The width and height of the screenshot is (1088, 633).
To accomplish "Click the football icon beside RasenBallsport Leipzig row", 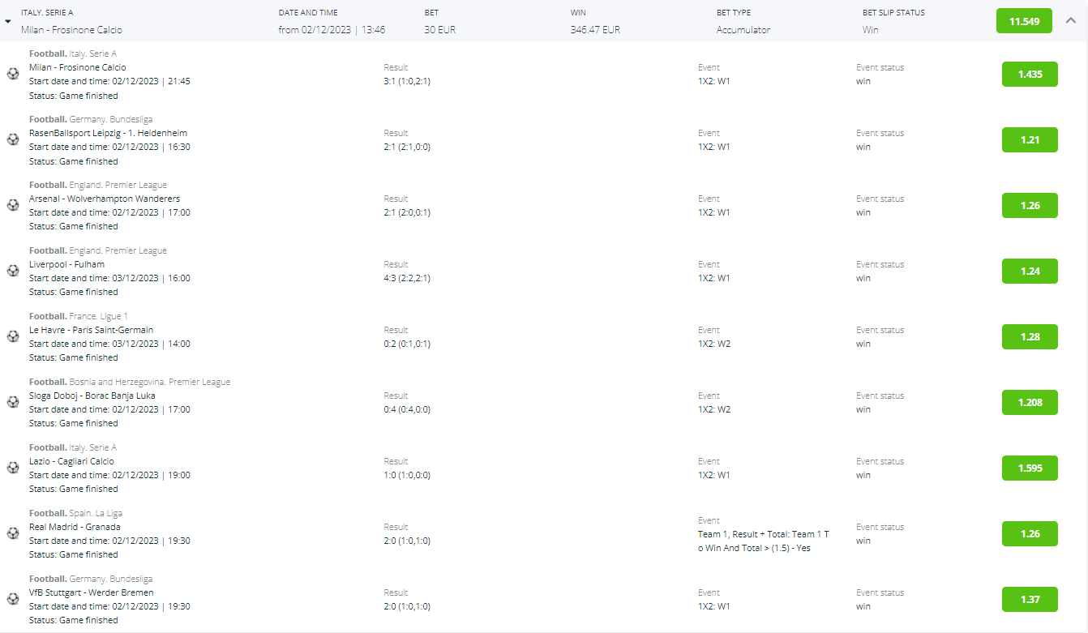I will 13,139.
